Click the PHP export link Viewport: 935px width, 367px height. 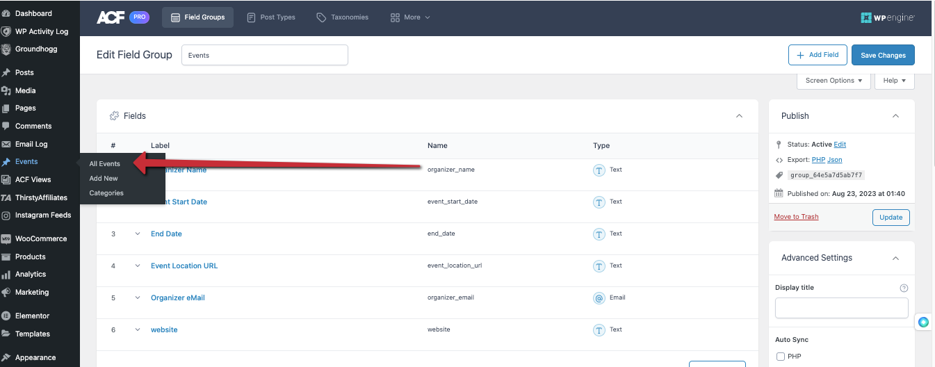tap(818, 160)
